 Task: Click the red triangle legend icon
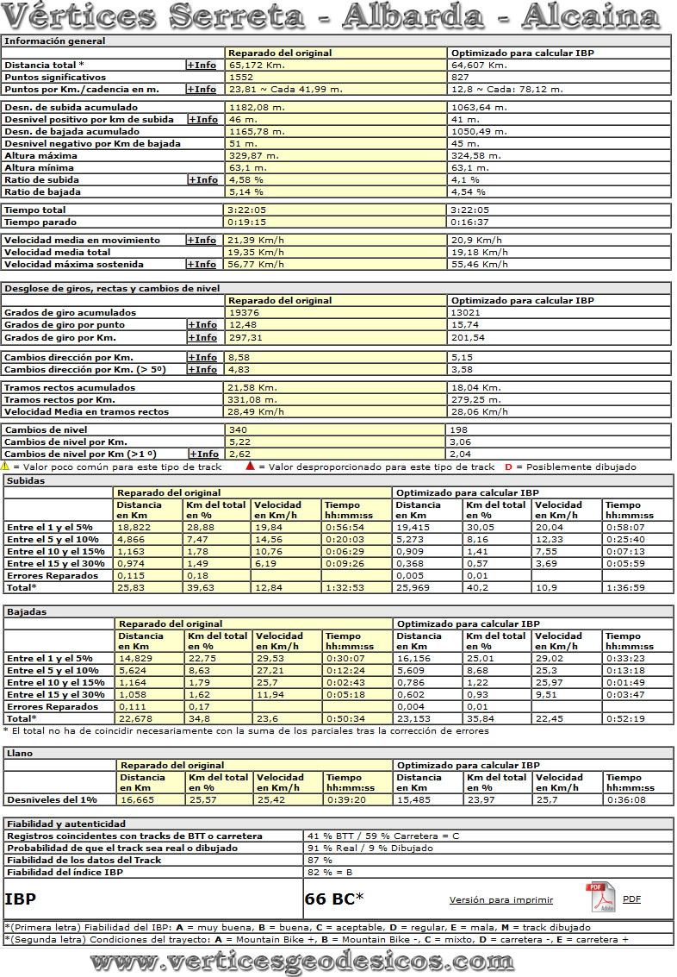pos(250,467)
